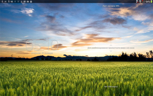Tap the second checkmark task notification
Screen dimensions: 153x96
click(18, 2)
